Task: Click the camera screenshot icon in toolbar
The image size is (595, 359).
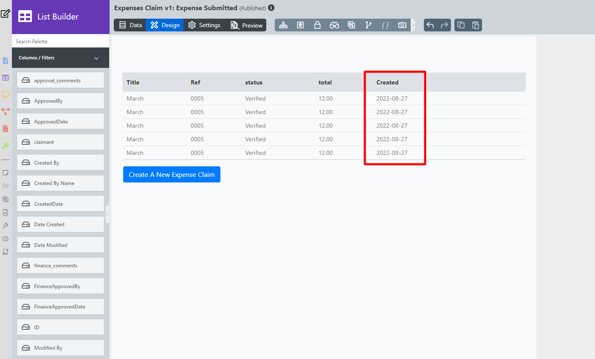Action: [x=402, y=25]
